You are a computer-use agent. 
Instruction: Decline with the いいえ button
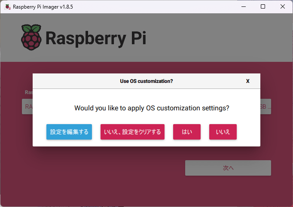point(223,132)
